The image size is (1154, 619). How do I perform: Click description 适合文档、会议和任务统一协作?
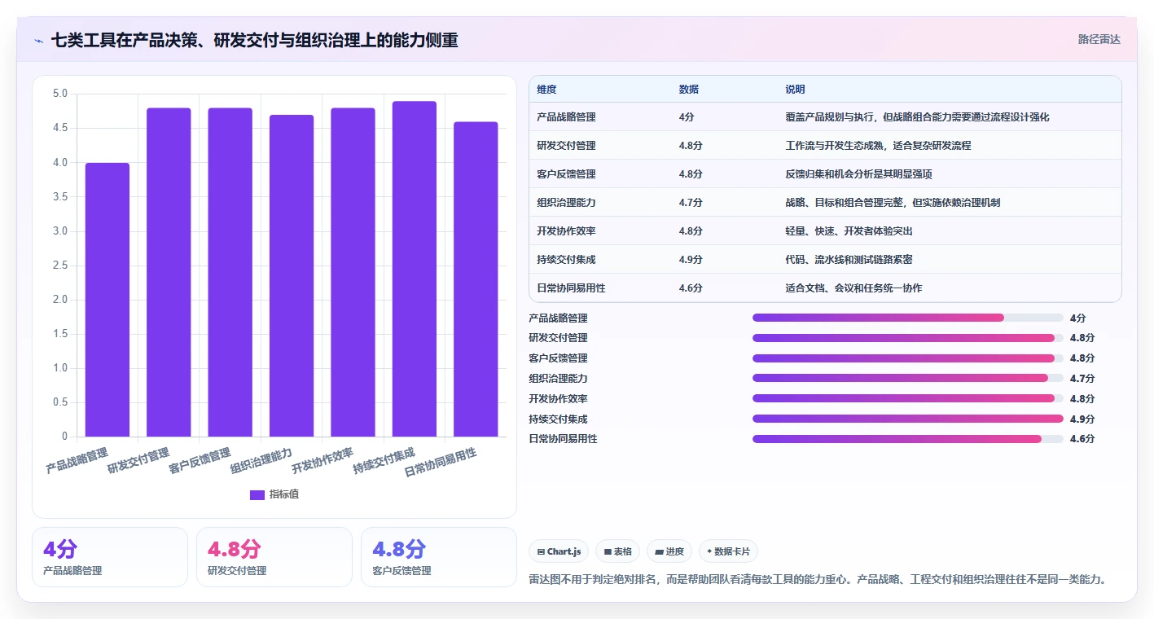pos(853,288)
